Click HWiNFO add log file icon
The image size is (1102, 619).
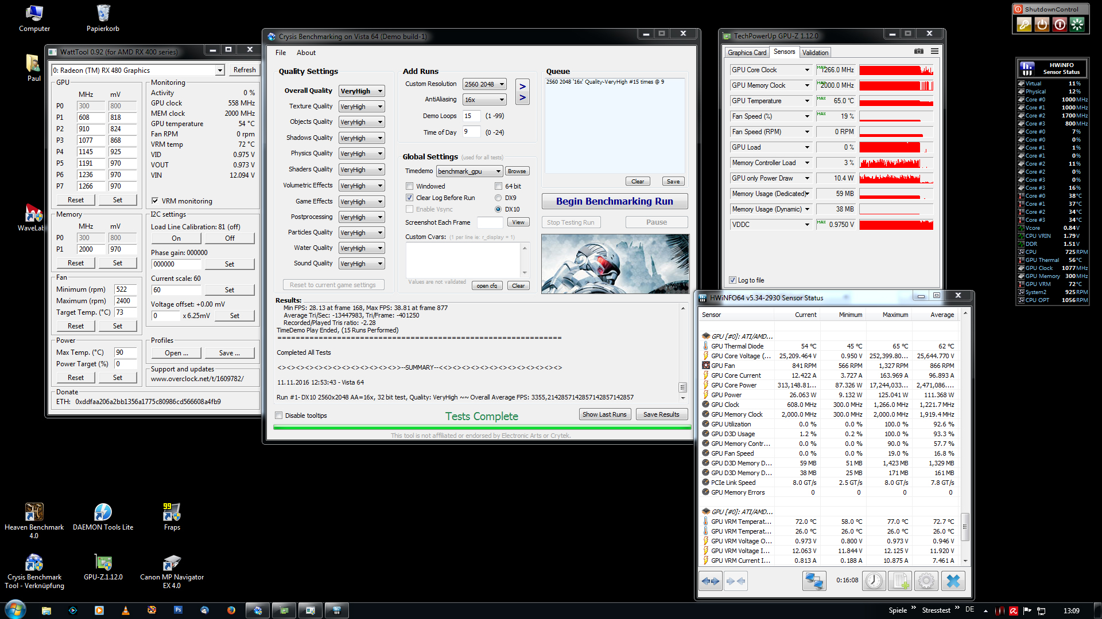pos(899,581)
